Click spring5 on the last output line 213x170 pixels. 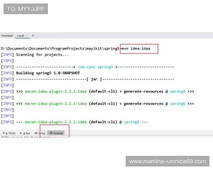click(131, 122)
